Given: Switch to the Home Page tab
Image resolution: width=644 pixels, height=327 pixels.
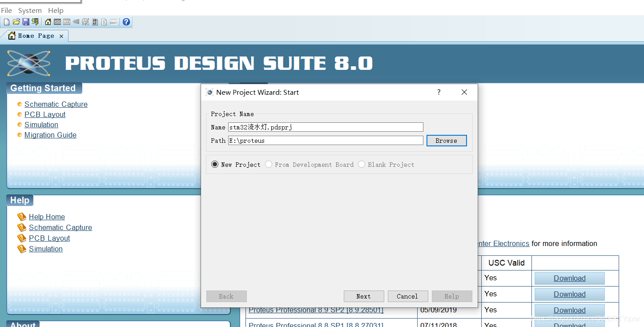Looking at the screenshot, I should pos(36,36).
